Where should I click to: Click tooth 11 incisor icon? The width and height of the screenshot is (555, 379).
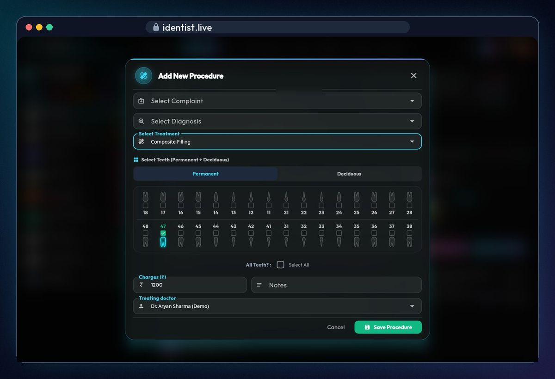pos(269,196)
